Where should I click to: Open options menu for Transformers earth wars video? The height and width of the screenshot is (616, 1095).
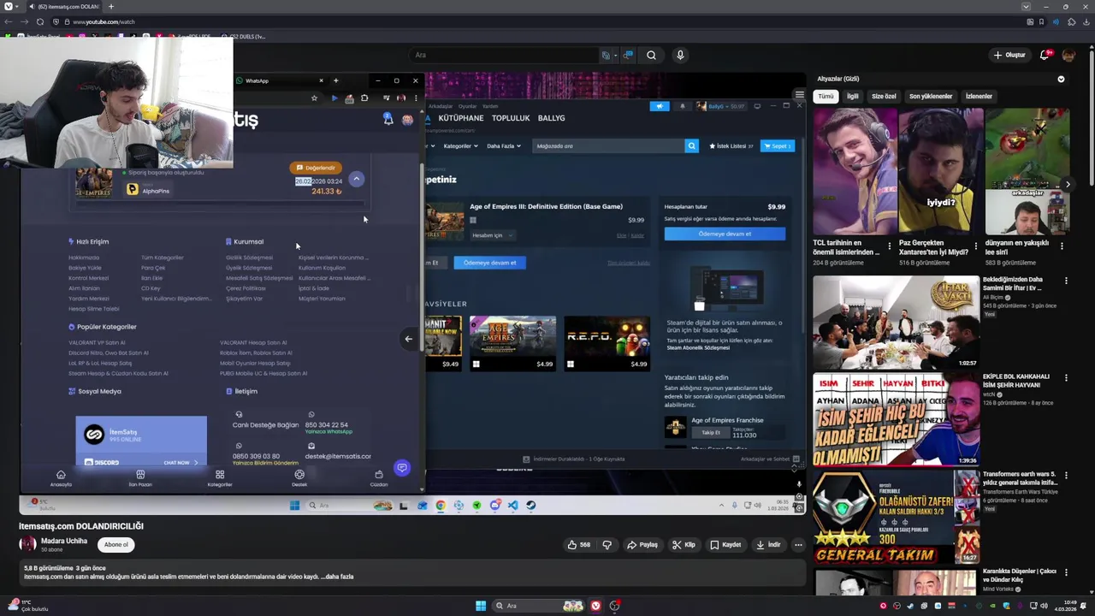click(1066, 475)
